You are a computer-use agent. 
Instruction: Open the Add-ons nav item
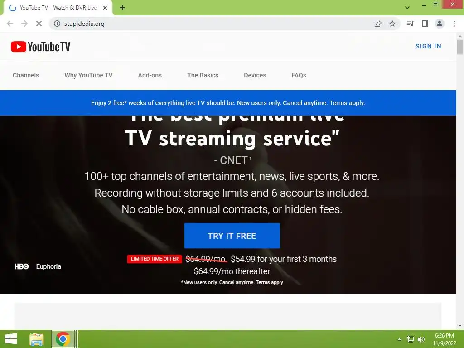click(x=150, y=76)
